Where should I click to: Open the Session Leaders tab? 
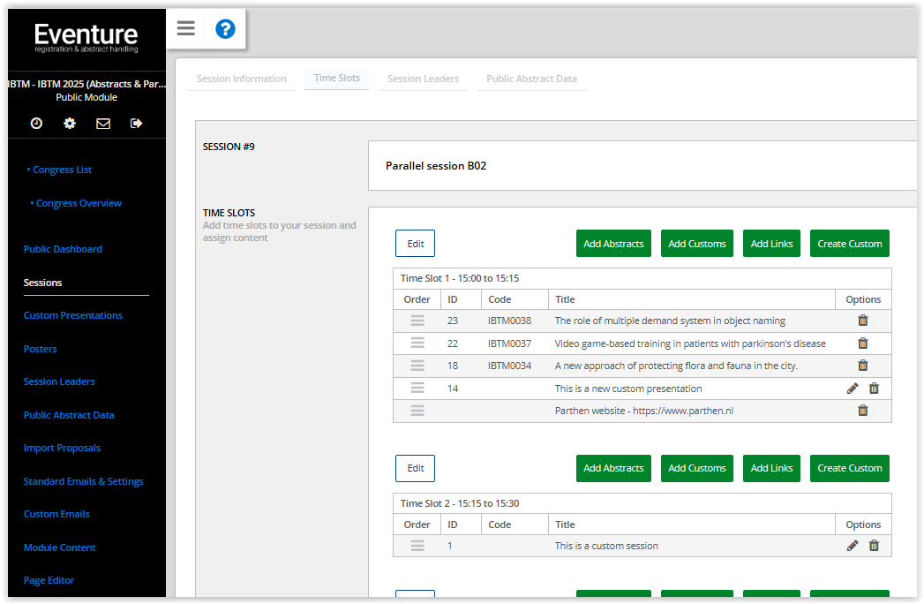point(423,79)
